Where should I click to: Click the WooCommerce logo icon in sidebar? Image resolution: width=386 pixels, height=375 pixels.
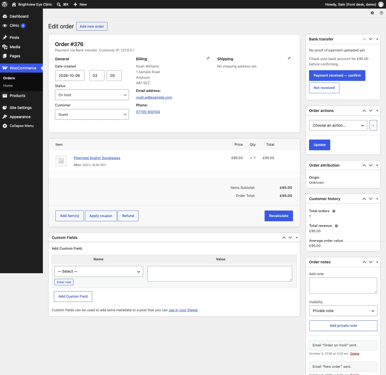pos(5,68)
